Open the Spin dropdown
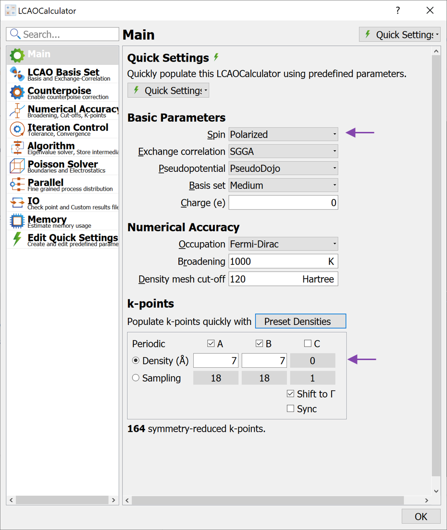This screenshot has width=447, height=530. click(283, 134)
